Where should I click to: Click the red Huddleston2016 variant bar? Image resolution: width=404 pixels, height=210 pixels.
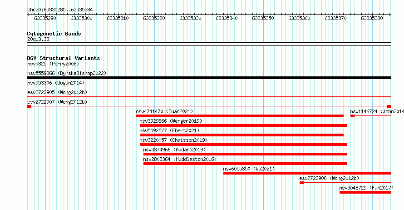245,164
